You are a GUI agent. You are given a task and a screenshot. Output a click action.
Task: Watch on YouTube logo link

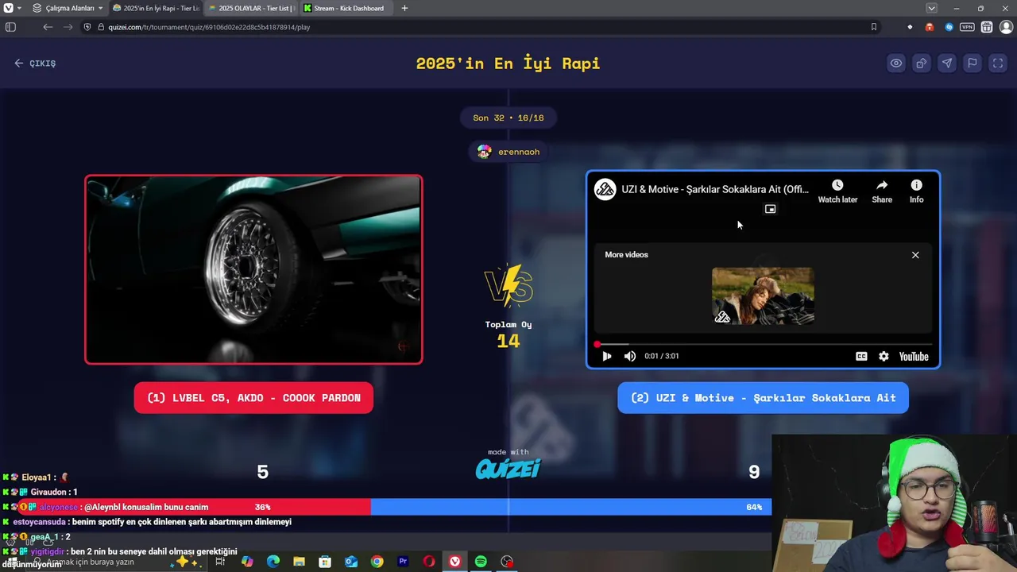(x=914, y=356)
